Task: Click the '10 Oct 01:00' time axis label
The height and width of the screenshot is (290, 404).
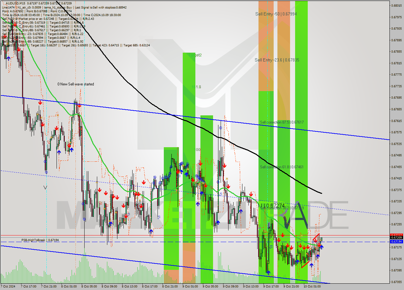Action: pyautogui.click(x=312, y=287)
